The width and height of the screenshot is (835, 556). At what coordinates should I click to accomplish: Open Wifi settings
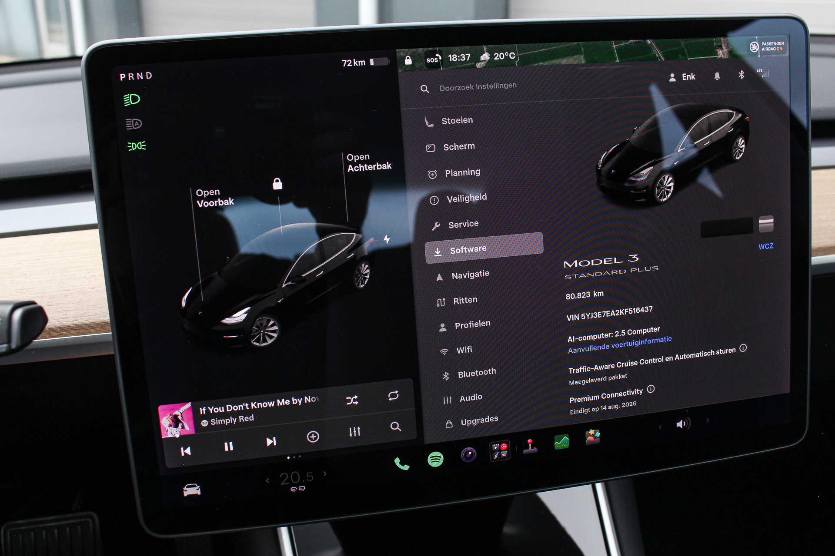click(x=456, y=350)
